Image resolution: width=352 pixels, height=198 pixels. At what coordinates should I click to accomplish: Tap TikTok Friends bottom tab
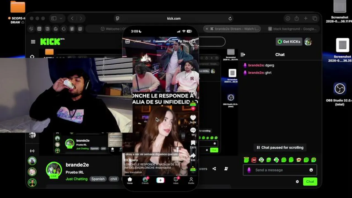click(145, 181)
